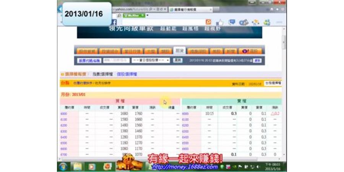Expand the McAfee toolbar dropdown arrow
The height and width of the screenshot is (172, 344).
pyautogui.click(x=147, y=15)
